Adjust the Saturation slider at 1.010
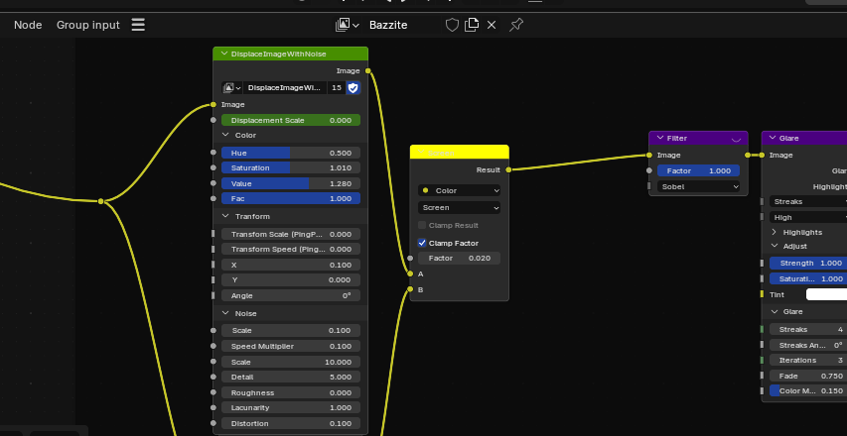This screenshot has width=847, height=436. (x=291, y=168)
